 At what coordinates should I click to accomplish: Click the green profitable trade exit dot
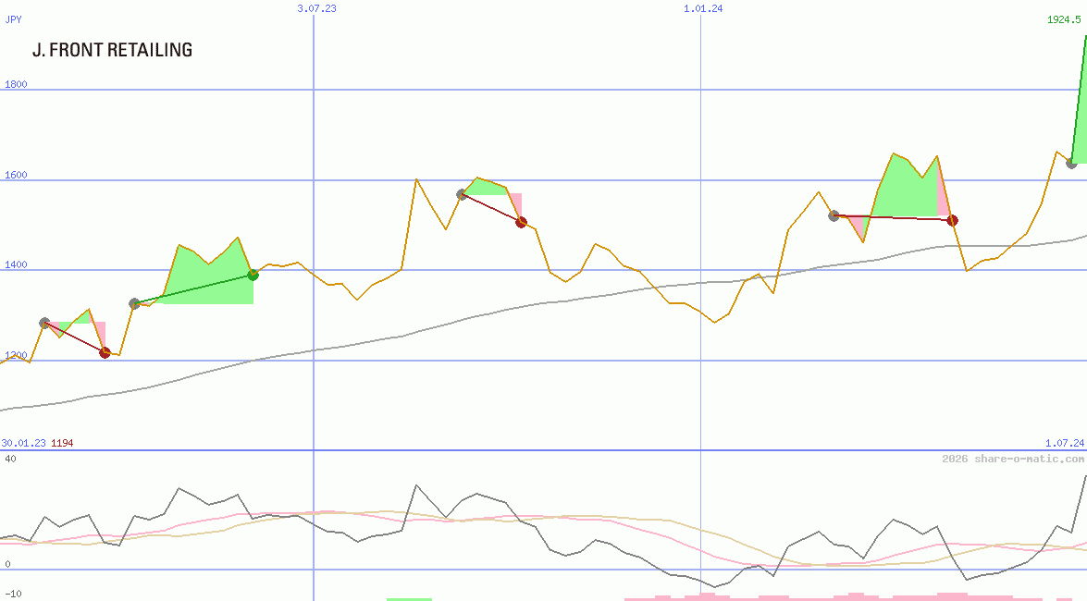[253, 275]
